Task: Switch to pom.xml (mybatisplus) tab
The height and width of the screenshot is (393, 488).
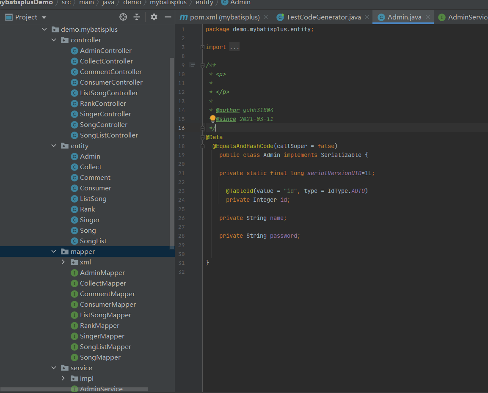Action: 224,17
